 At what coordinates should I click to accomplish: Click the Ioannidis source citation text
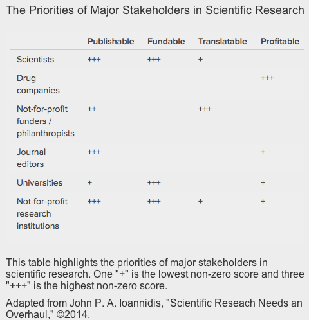click(x=154, y=308)
